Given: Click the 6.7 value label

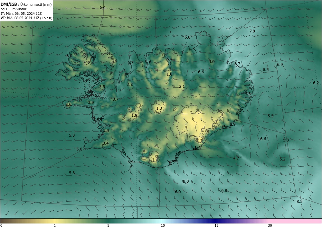Looking at the screenshot, I should [131, 63].
